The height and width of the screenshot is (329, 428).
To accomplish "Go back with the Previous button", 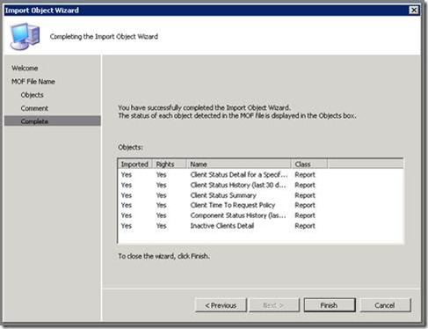I will pos(221,305).
